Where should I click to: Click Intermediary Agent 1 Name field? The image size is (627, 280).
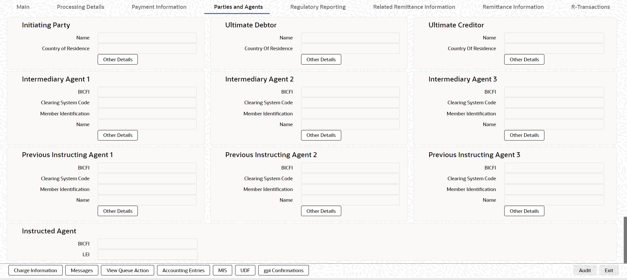tap(147, 125)
